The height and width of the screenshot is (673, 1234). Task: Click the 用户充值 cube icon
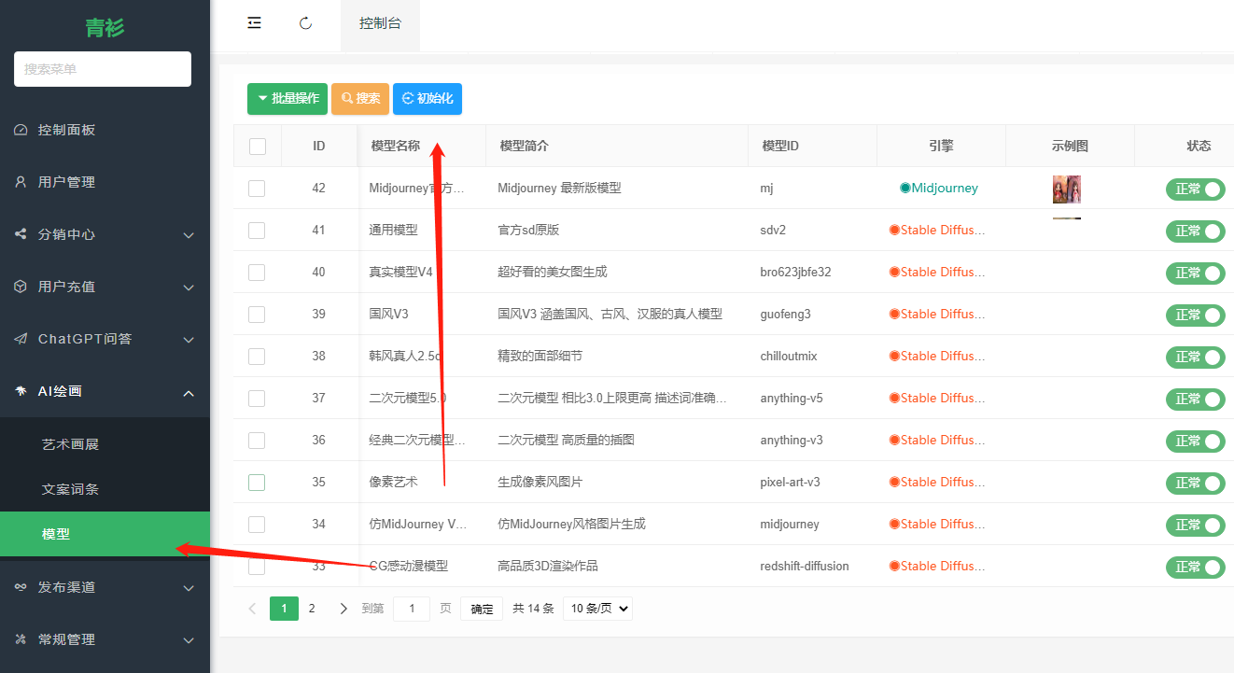pyautogui.click(x=21, y=287)
